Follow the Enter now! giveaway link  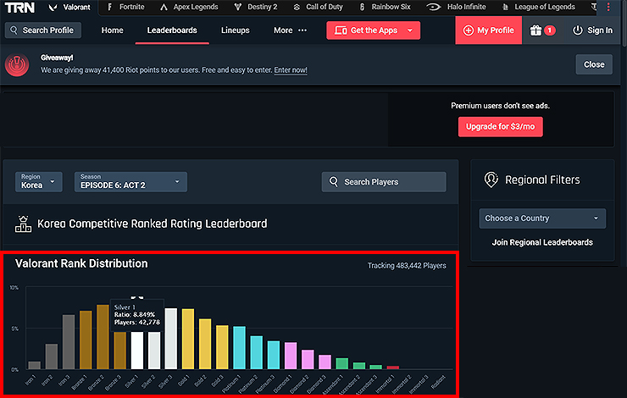(x=291, y=70)
